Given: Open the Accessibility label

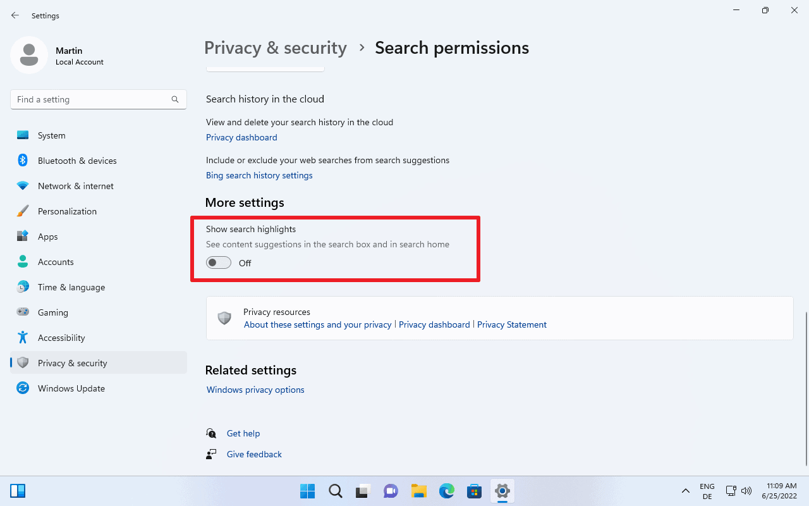Looking at the screenshot, I should (x=61, y=338).
